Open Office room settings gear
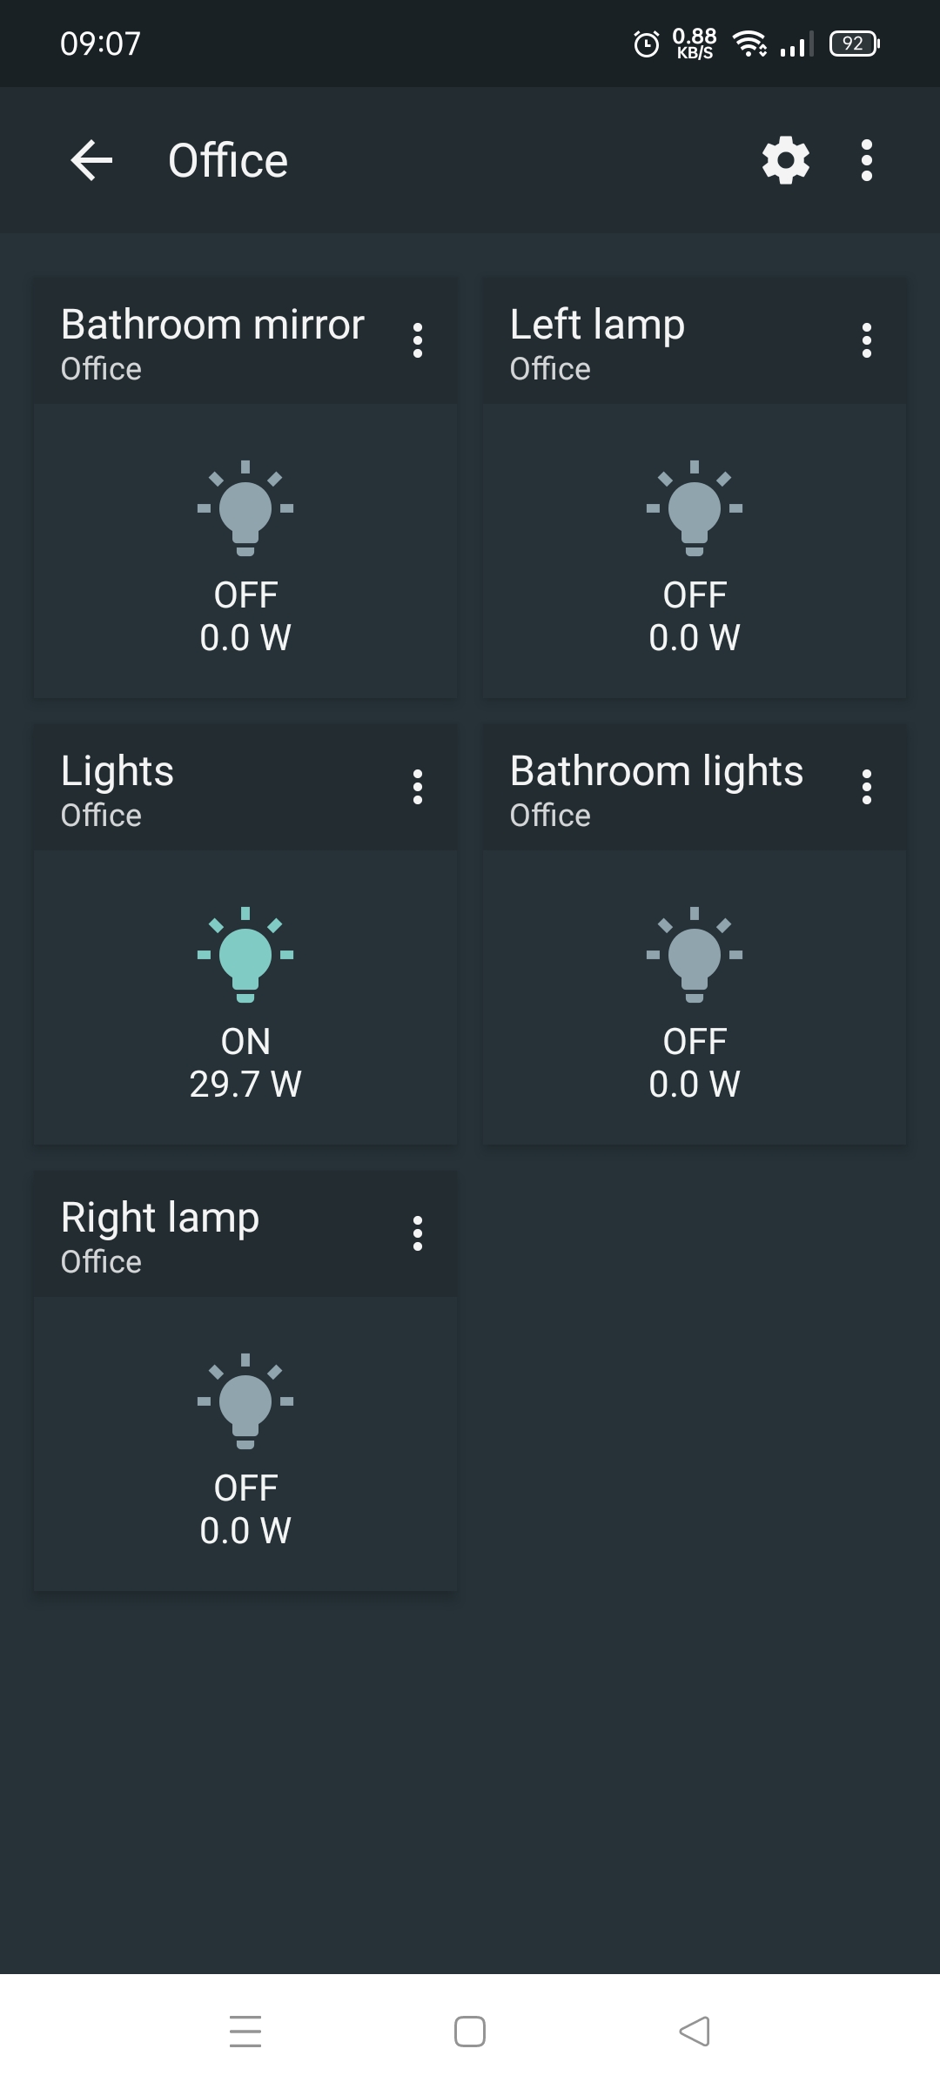940x2089 pixels. 785,160
